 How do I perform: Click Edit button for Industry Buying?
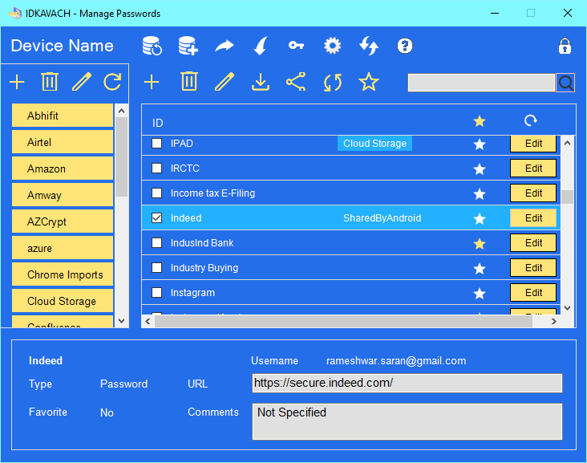(x=533, y=268)
